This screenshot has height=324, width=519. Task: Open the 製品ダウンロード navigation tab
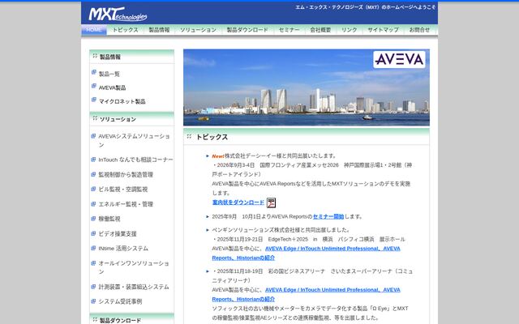point(247,30)
